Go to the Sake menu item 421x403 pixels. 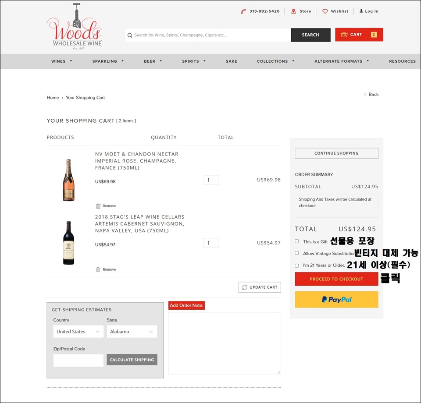(232, 61)
